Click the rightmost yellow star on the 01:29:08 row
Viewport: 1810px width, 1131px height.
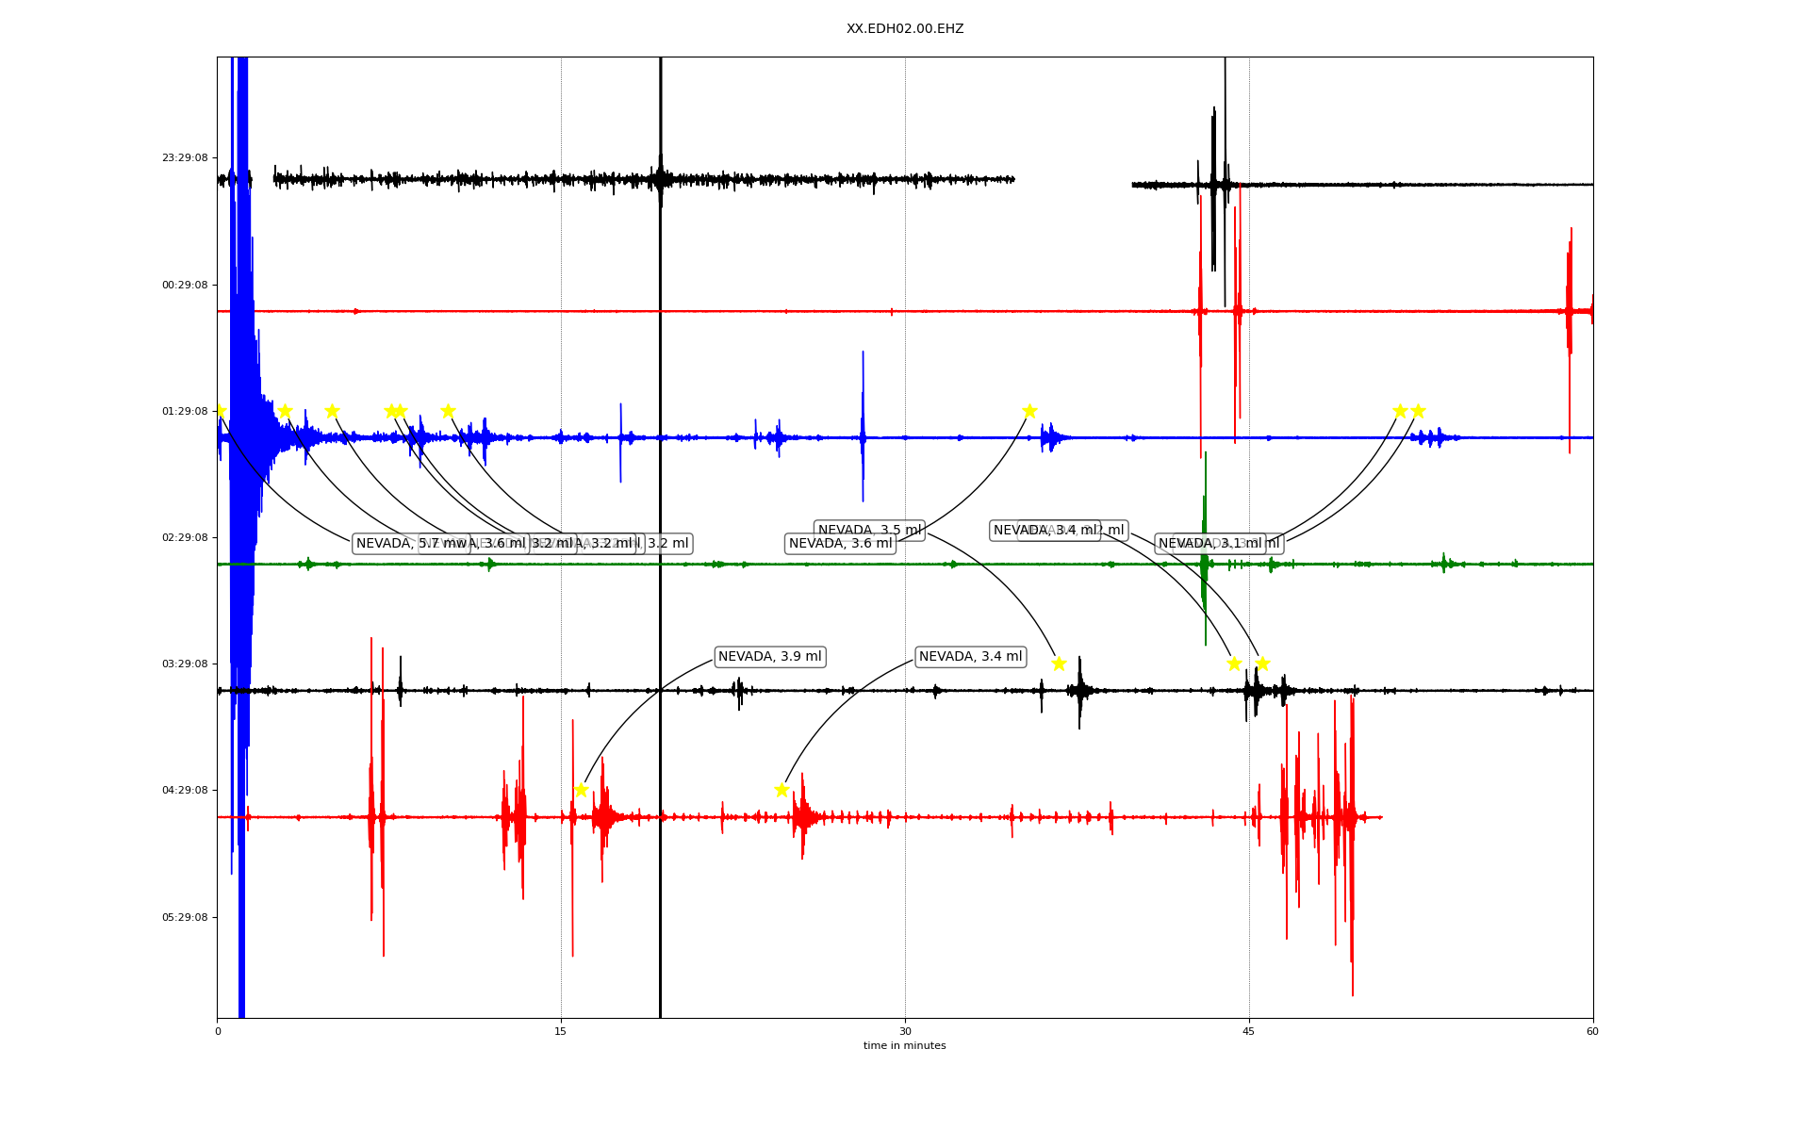coord(1418,411)
